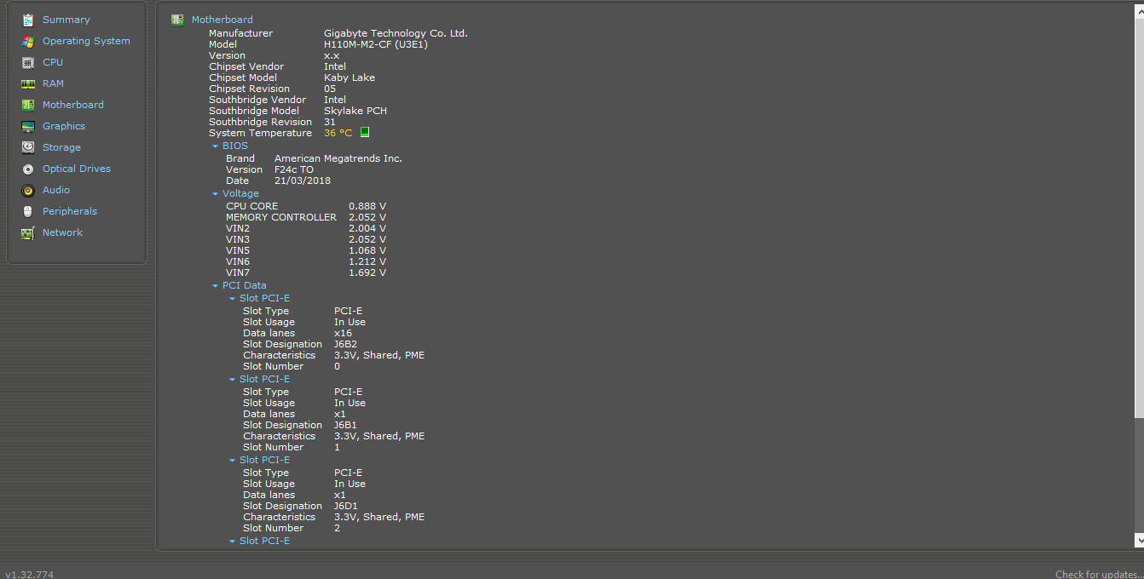1144x579 pixels.
Task: Go to the Storage section
Action: 61,147
